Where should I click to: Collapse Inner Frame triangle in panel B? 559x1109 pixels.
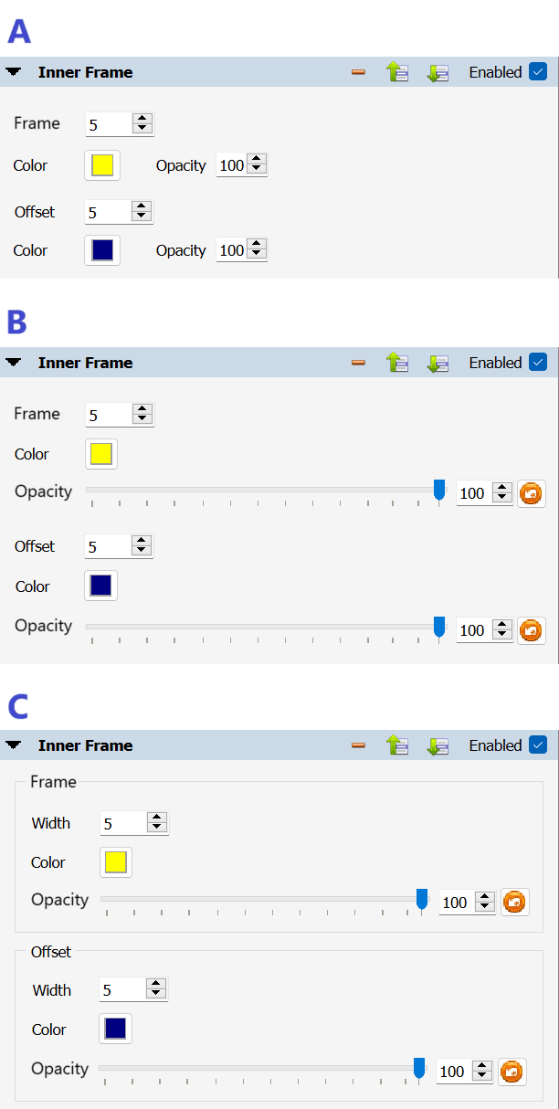(14, 363)
